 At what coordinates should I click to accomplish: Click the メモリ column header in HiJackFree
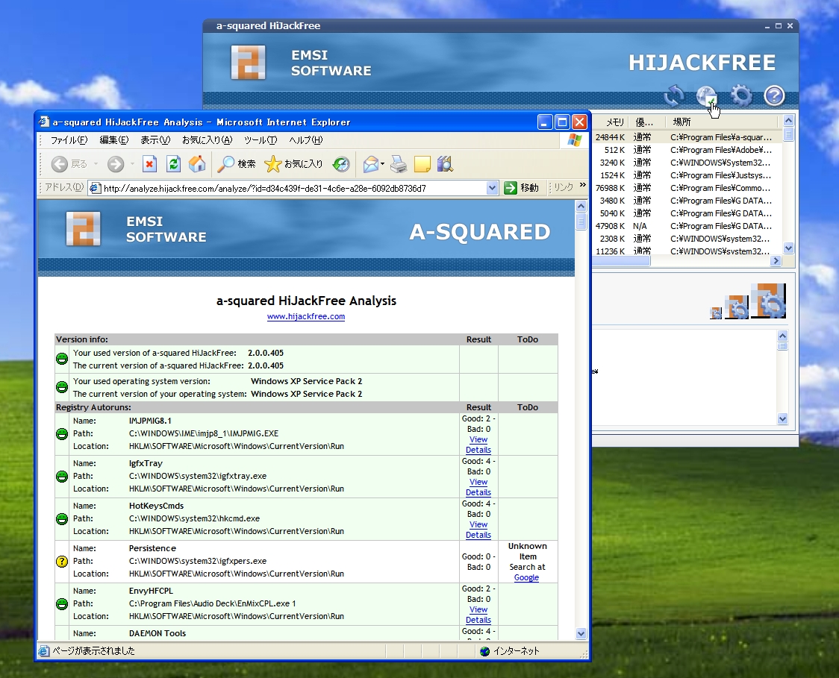pos(614,122)
